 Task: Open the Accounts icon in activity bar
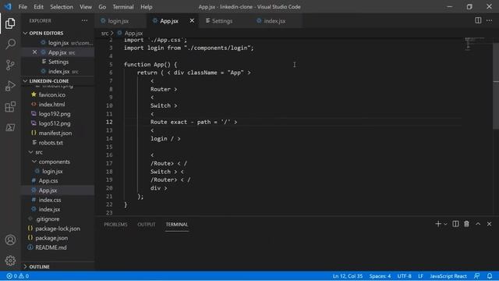[10, 240]
